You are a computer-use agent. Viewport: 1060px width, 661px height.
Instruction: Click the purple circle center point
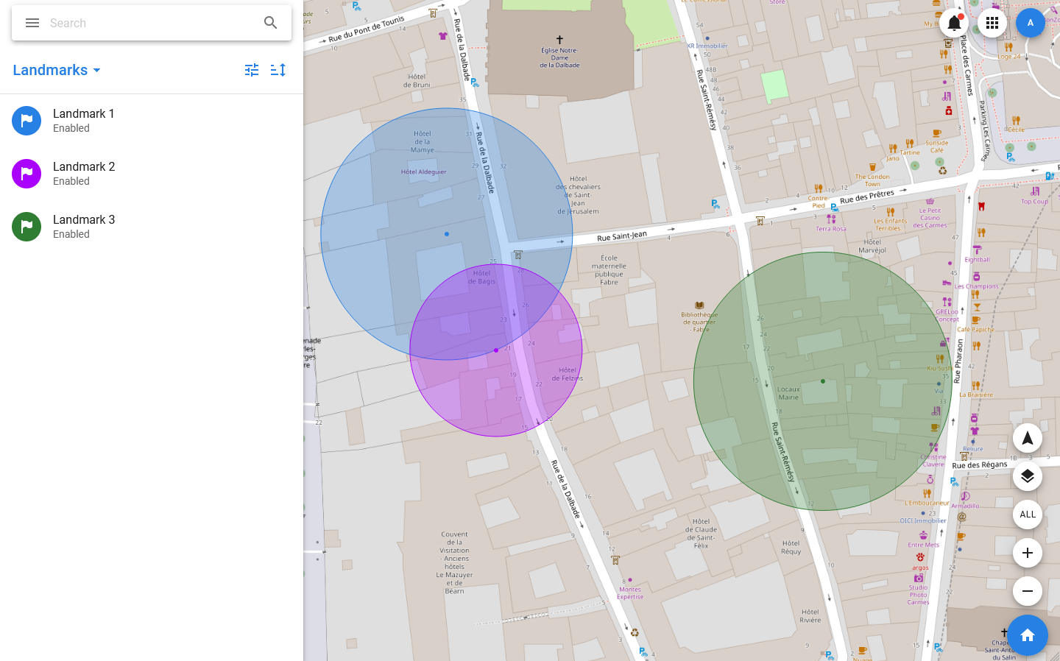(x=496, y=350)
